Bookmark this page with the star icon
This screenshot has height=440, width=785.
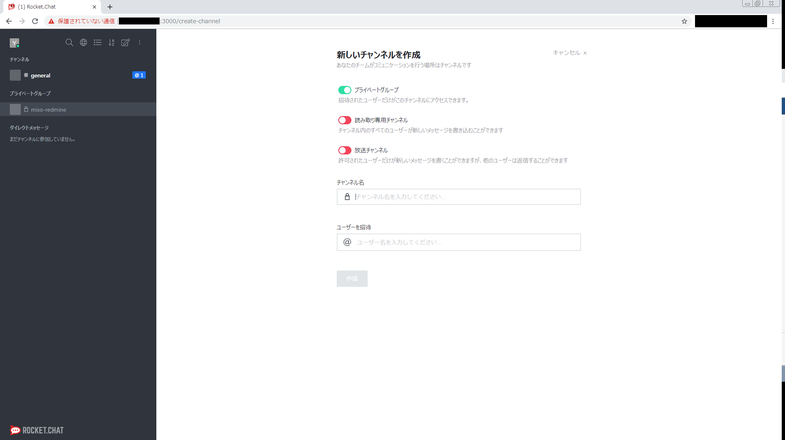pos(684,21)
